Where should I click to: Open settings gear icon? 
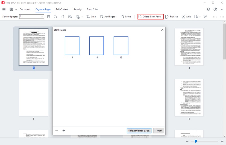pos(208,9)
